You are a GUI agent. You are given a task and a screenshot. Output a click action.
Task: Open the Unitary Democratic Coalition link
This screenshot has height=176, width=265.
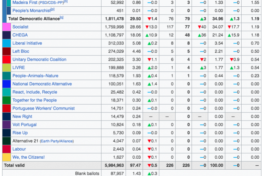tap(39, 59)
